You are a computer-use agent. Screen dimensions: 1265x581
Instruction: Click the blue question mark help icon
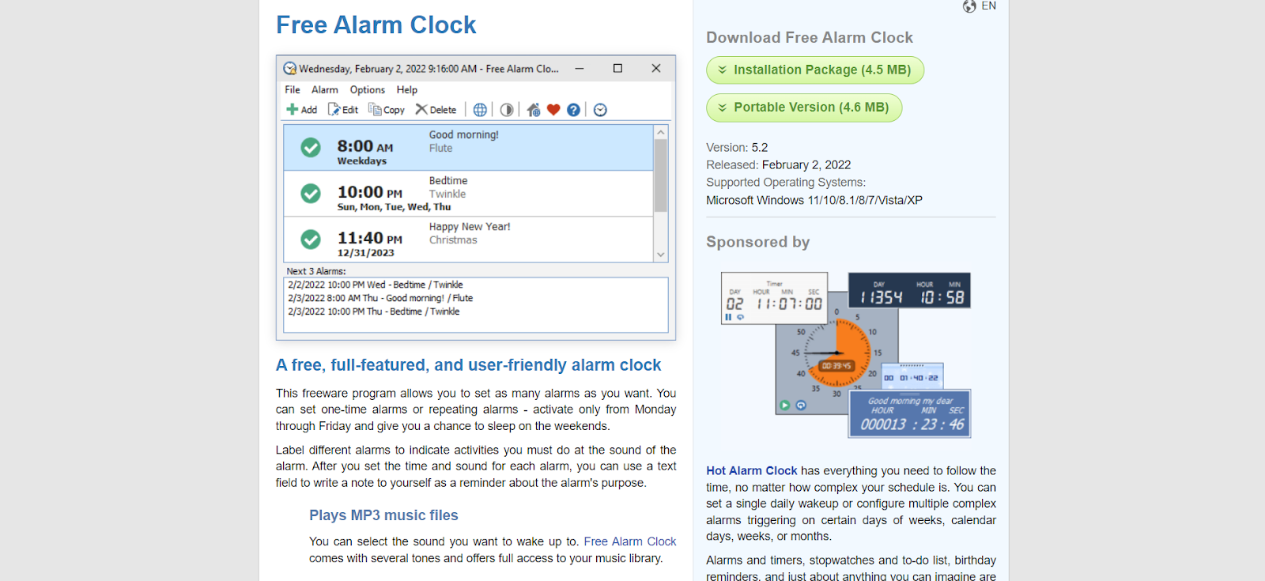point(573,110)
